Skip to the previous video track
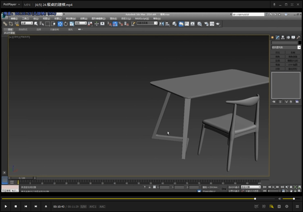This screenshot has width=303, height=212. (26, 206)
